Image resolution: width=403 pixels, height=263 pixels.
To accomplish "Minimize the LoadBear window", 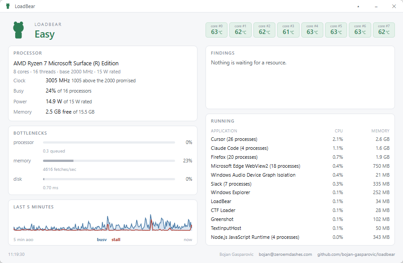I will coord(376,6).
